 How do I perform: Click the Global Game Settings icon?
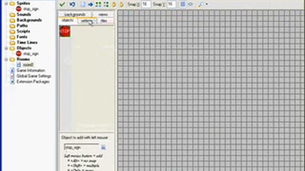point(12,76)
